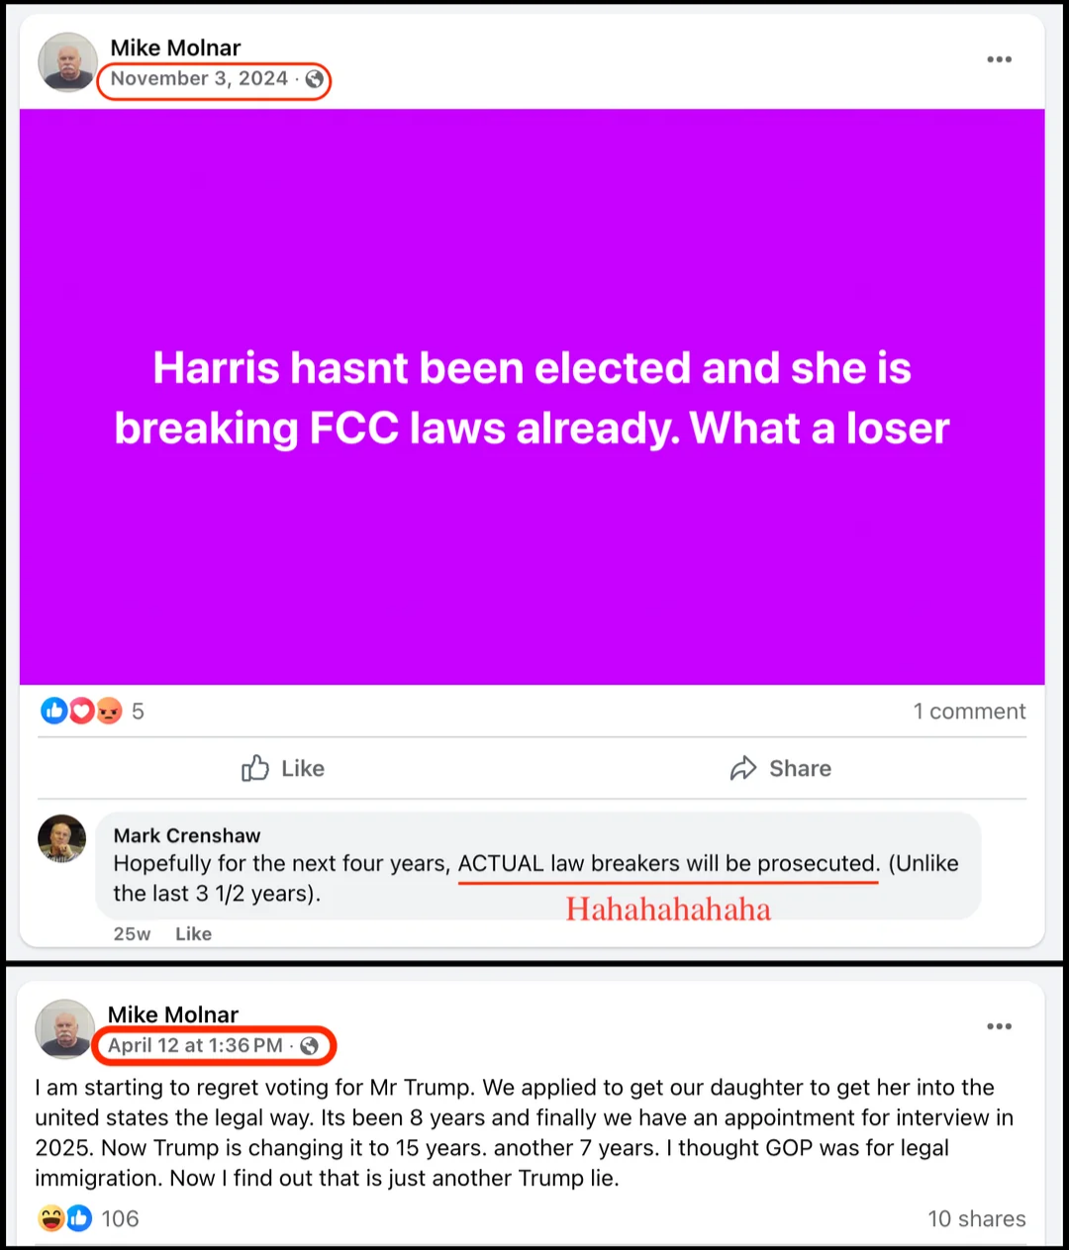Open the three-dot menu on the top post
1069x1250 pixels.
click(999, 59)
